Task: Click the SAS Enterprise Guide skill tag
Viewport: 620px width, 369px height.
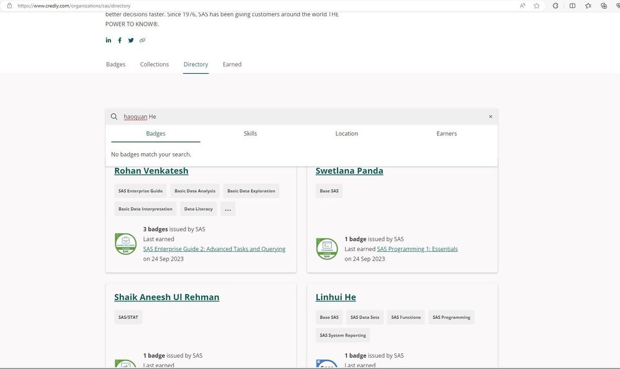Action: pos(140,191)
